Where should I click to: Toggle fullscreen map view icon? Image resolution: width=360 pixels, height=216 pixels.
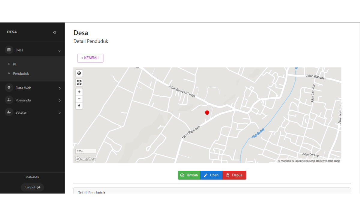[79, 82]
